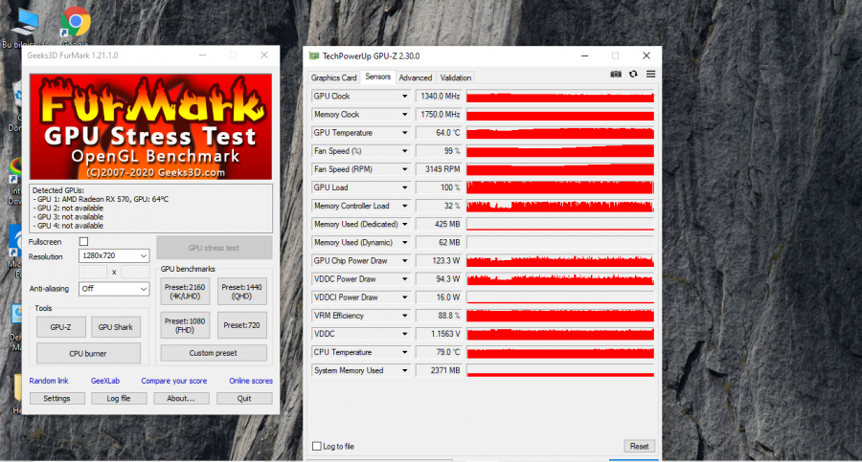Expand the GPU Chip Power Draw dropdown

pyautogui.click(x=404, y=261)
